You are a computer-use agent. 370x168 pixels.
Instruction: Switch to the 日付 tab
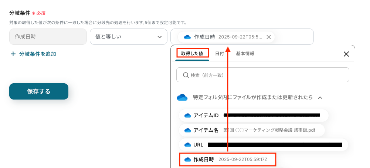click(x=220, y=54)
